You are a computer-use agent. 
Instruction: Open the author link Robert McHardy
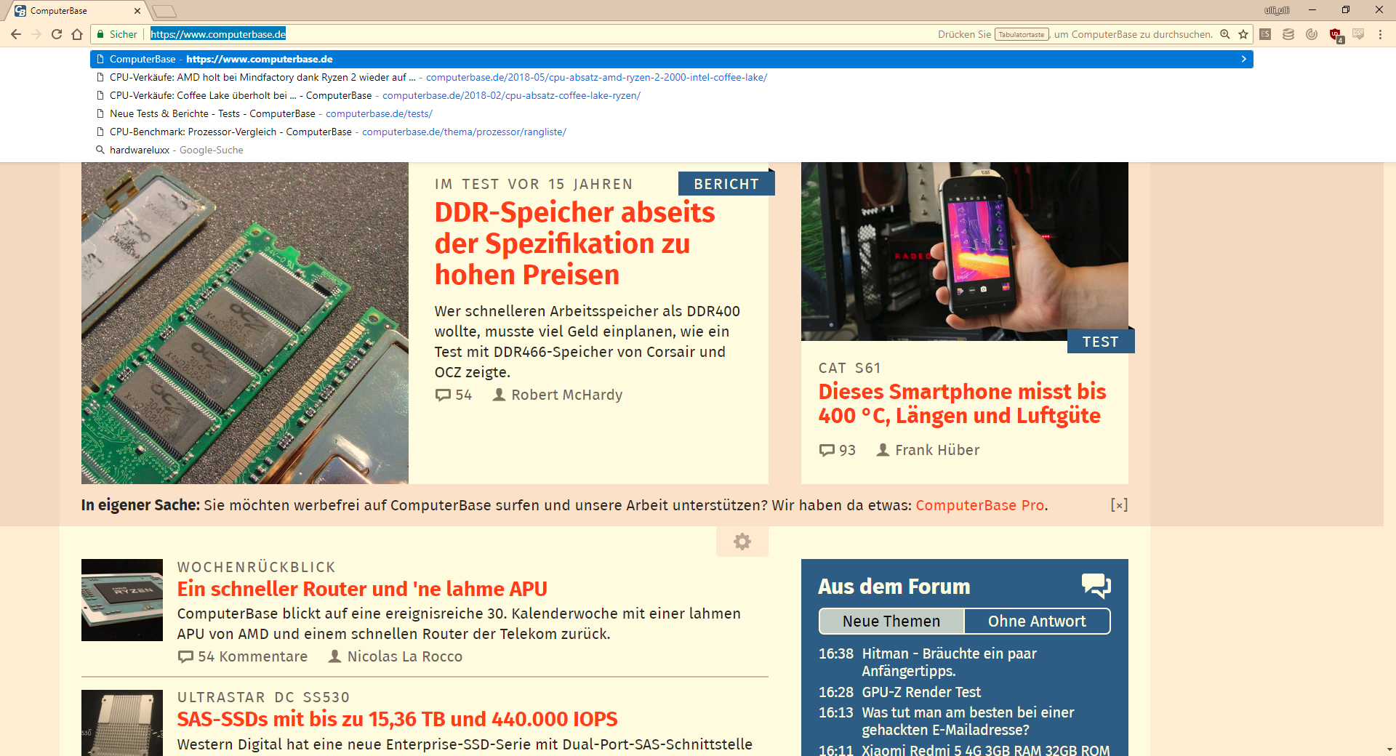[x=567, y=395]
